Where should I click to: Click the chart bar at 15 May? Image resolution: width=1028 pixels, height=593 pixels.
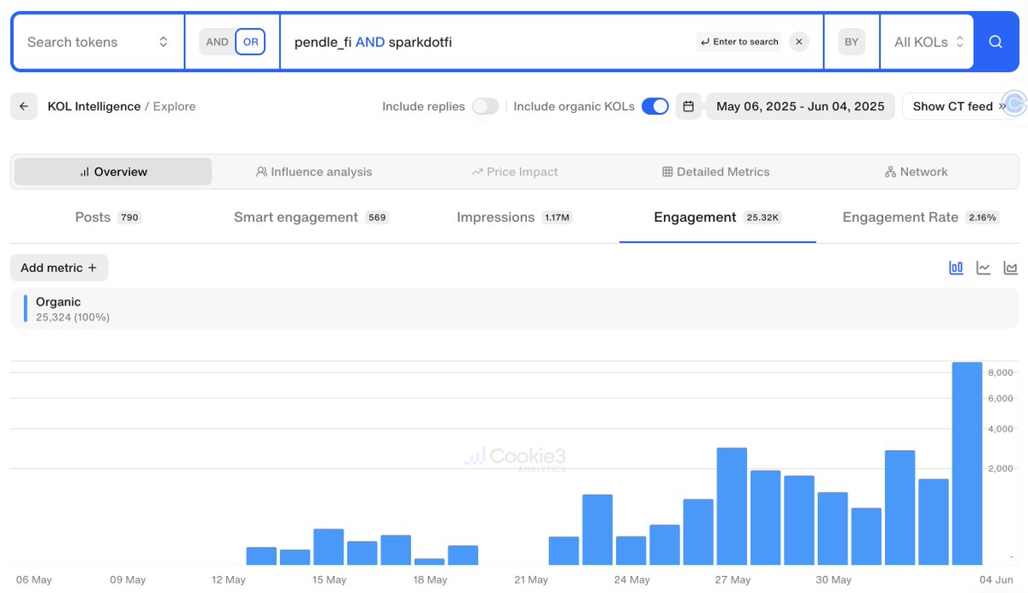(328, 547)
